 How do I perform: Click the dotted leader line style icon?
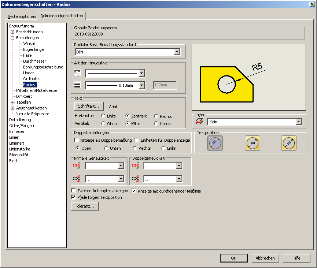point(78,73)
